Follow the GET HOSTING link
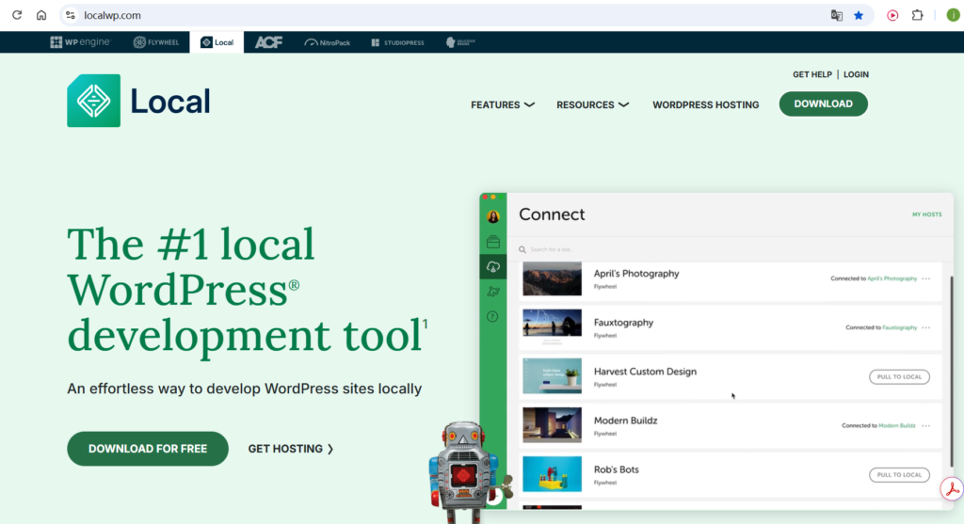This screenshot has height=524, width=964. (x=291, y=449)
